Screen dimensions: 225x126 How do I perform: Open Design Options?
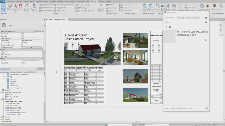[121, 8]
